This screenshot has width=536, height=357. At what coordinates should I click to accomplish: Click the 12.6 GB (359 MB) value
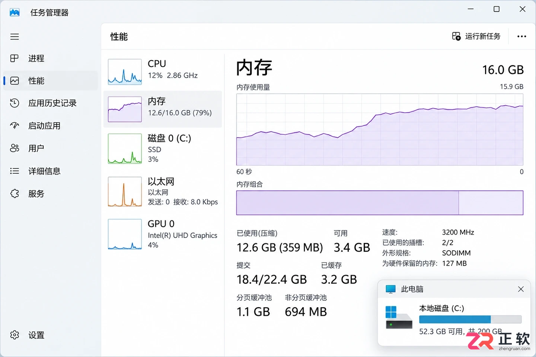coord(280,248)
